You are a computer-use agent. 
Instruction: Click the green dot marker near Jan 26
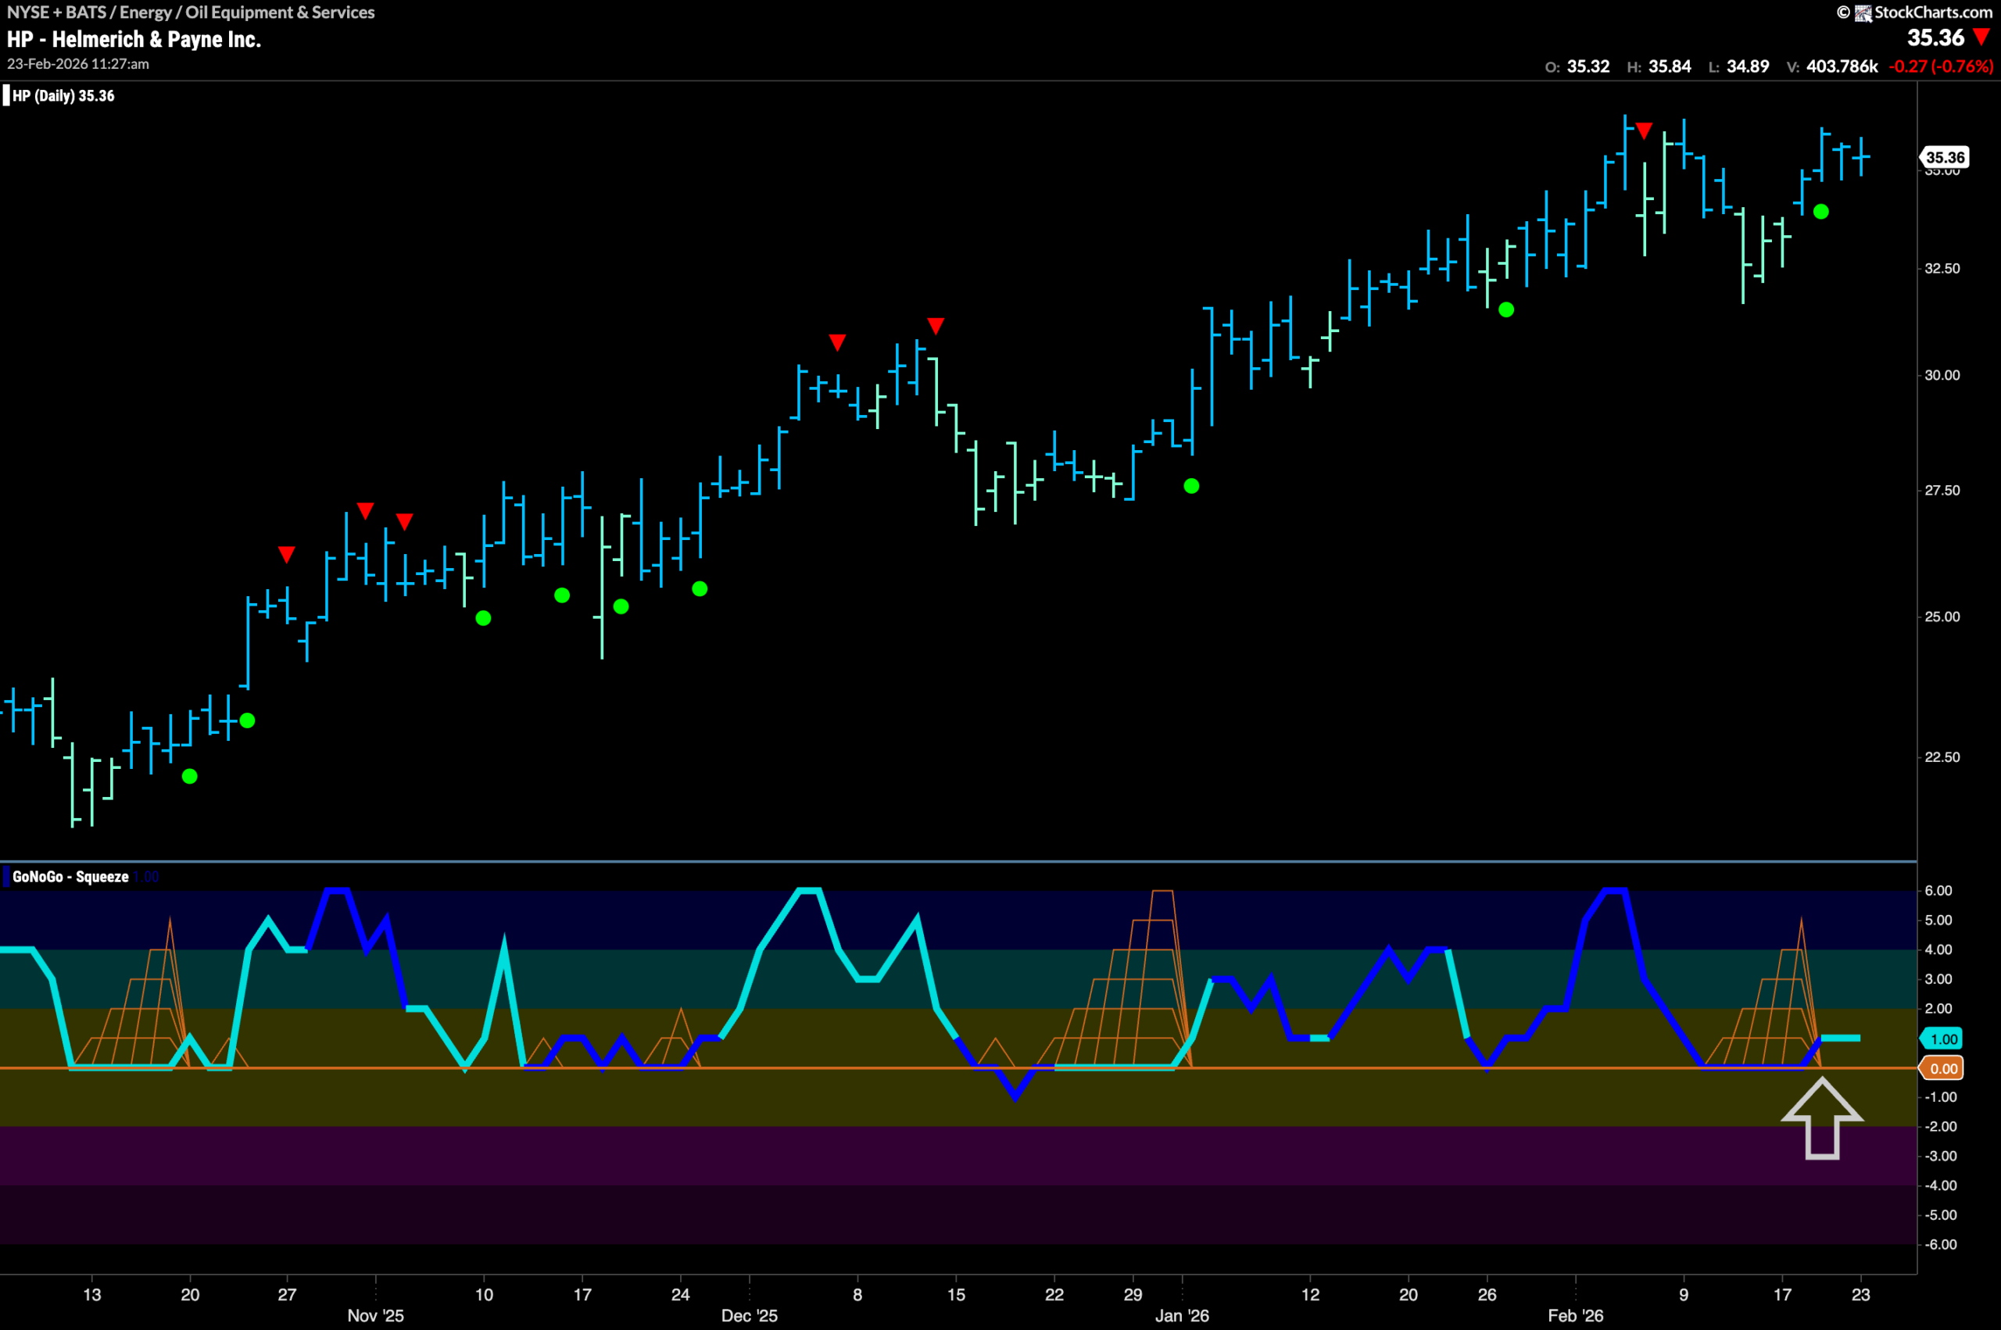click(1506, 309)
